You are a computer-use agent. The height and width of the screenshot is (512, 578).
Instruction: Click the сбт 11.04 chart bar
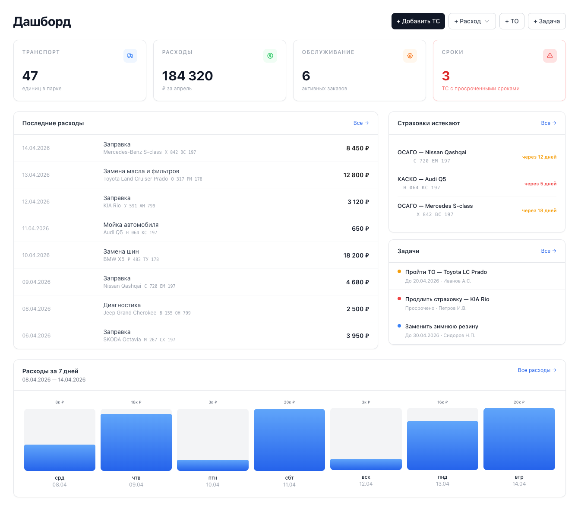[x=289, y=440]
